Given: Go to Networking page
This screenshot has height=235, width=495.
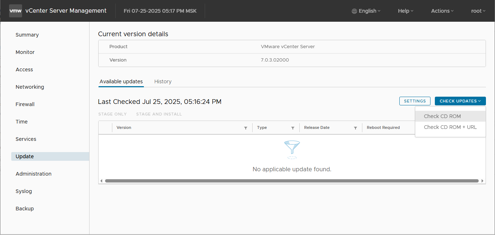Looking at the screenshot, I should pos(30,87).
